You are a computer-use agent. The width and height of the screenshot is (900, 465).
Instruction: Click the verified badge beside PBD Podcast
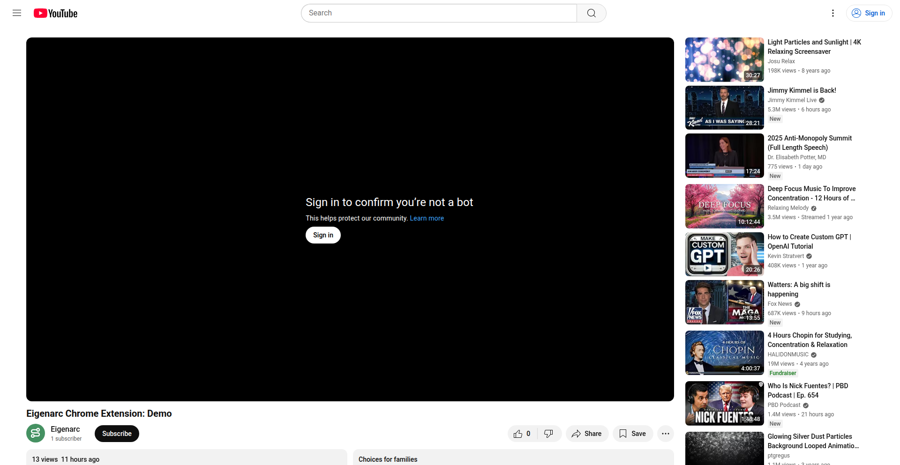click(x=806, y=406)
